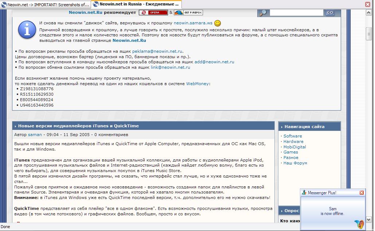This screenshot has width=375, height=231.
Task: Open the article titled Новые версии медиаплееров iTunes и QuickTime
Action: pos(78,126)
